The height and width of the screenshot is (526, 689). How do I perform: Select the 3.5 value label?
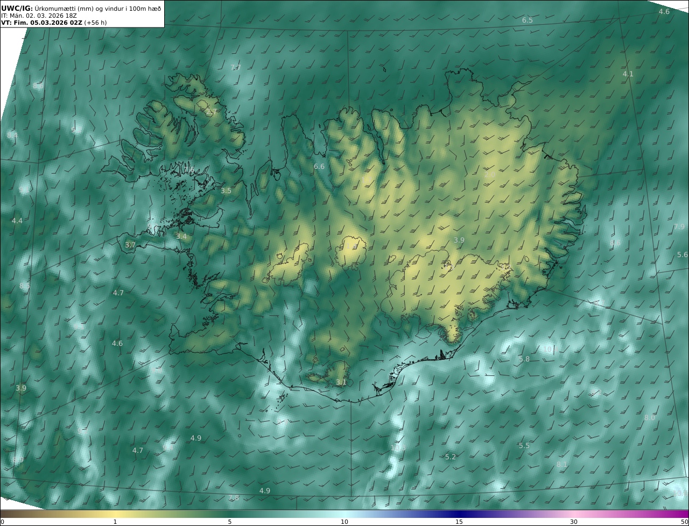click(226, 191)
